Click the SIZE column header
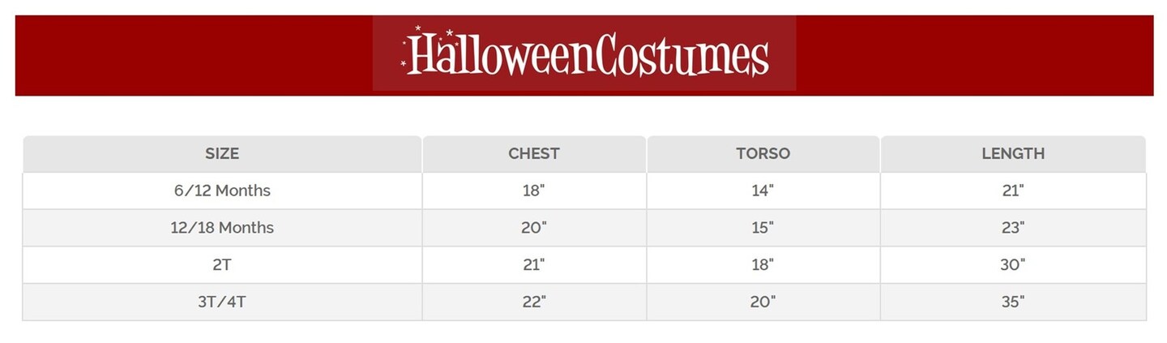This screenshot has height=343, width=1167. [x=222, y=153]
